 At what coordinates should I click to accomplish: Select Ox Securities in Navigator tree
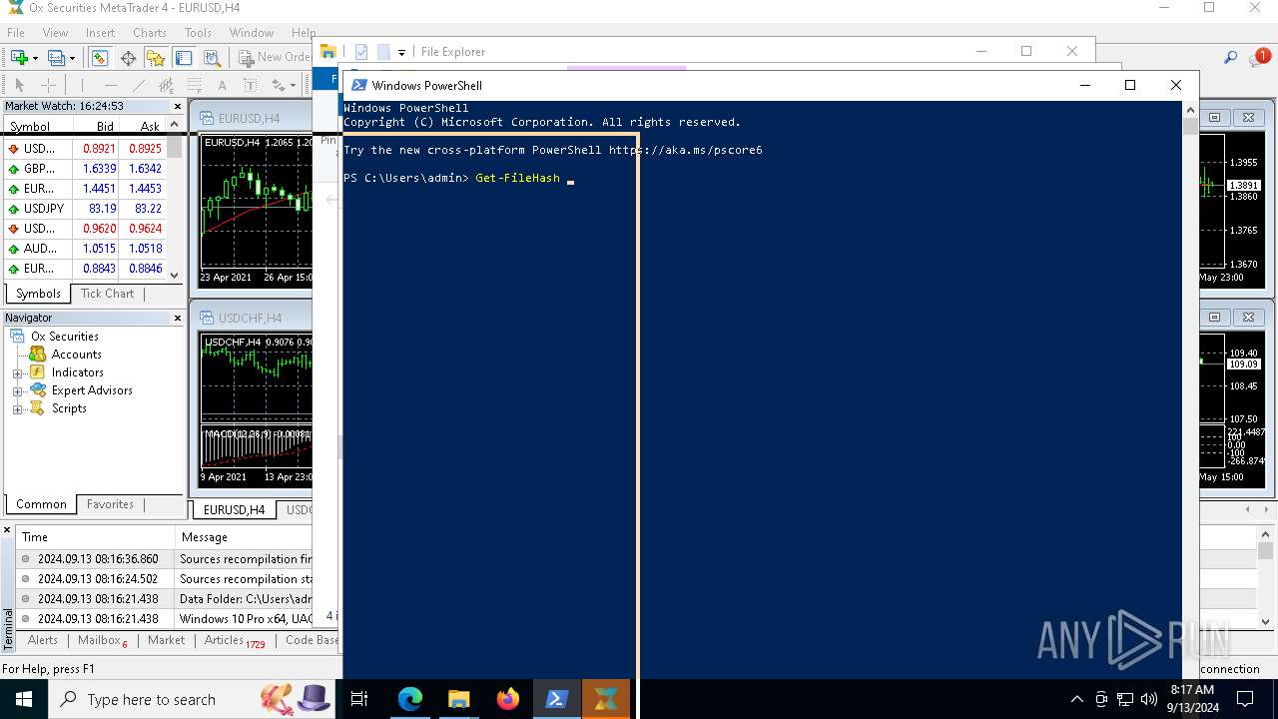click(64, 337)
